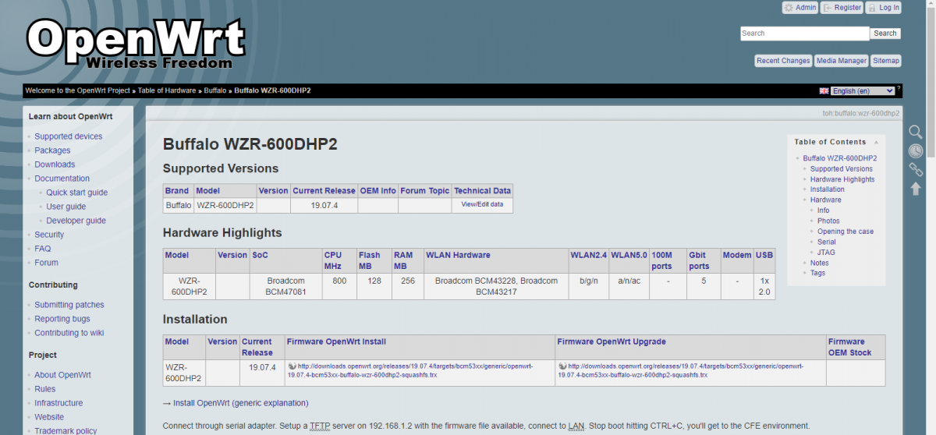Open Firmware OpenWrt Install download URL
This screenshot has width=936, height=435.
pyautogui.click(x=410, y=370)
